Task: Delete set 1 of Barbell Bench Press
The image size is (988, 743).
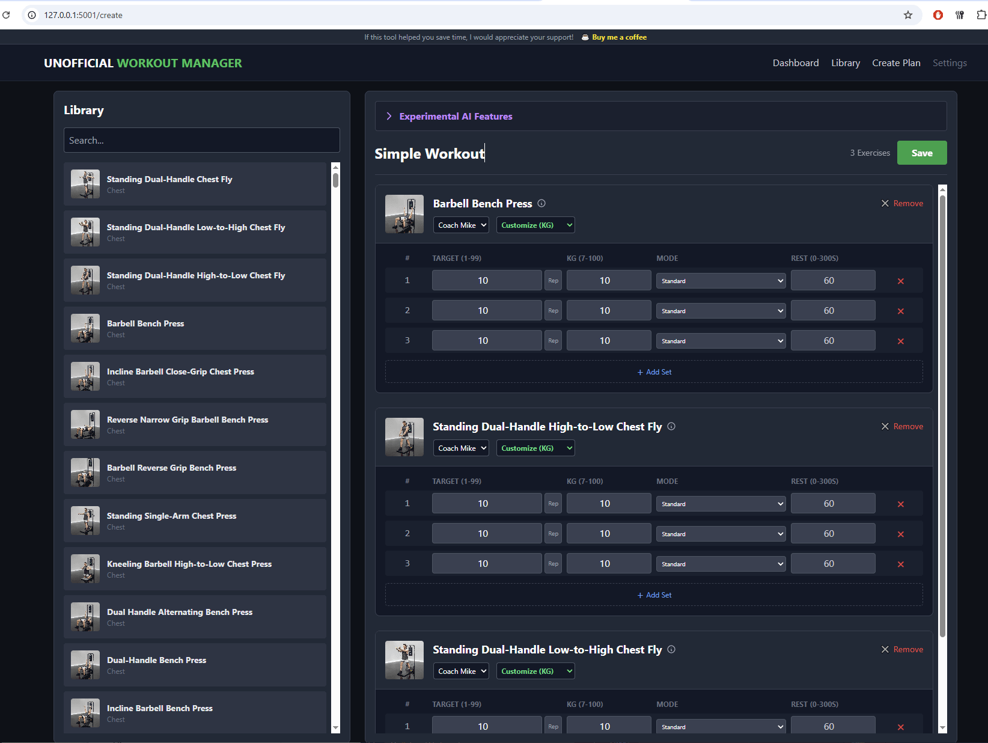Action: (900, 281)
